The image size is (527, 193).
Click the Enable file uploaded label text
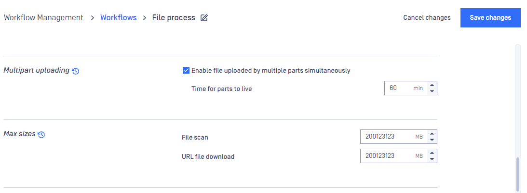[271, 70]
